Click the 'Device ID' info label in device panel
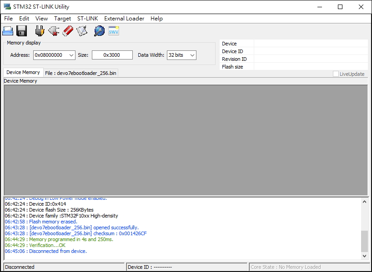Image resolution: width=372 pixels, height=272 pixels. (x=232, y=51)
